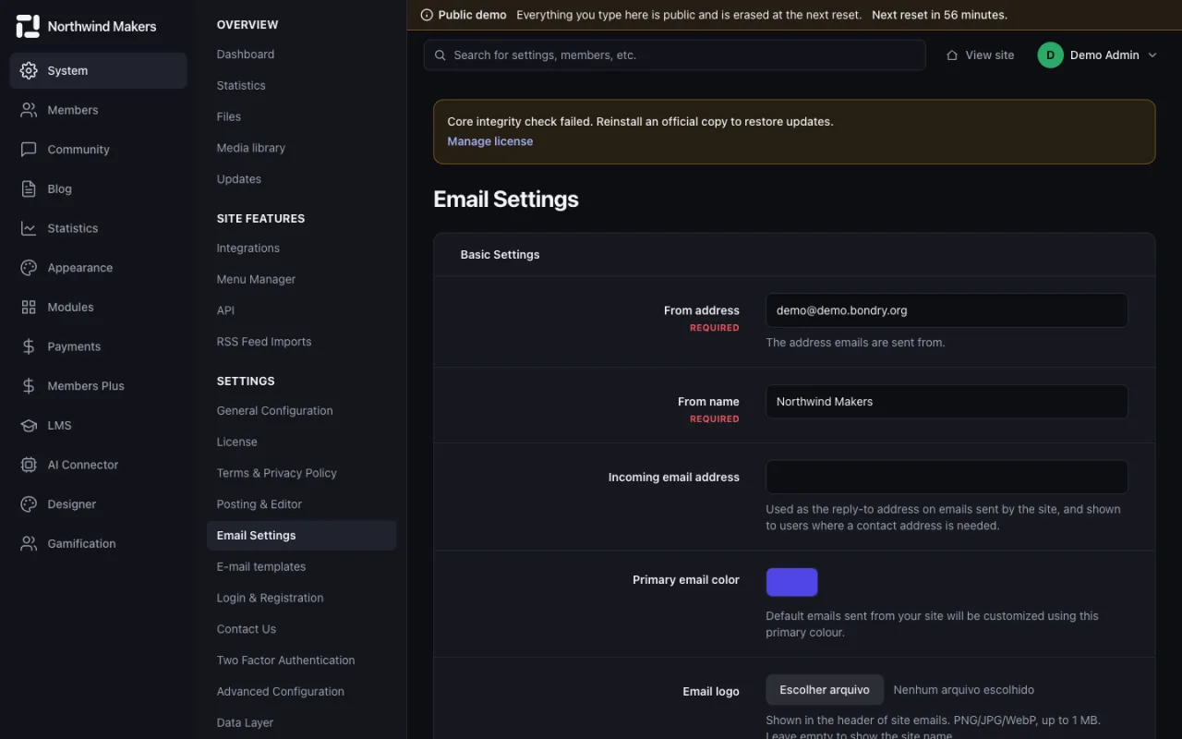Open General Configuration settings
This screenshot has width=1182, height=739.
tap(275, 411)
